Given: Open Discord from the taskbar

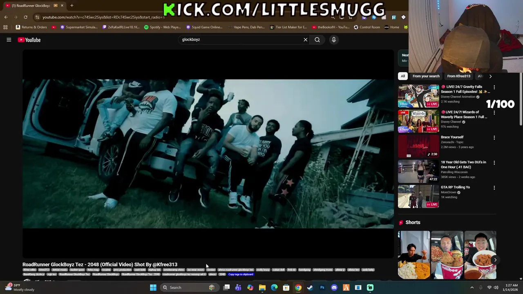Looking at the screenshot, I should [x=334, y=287].
